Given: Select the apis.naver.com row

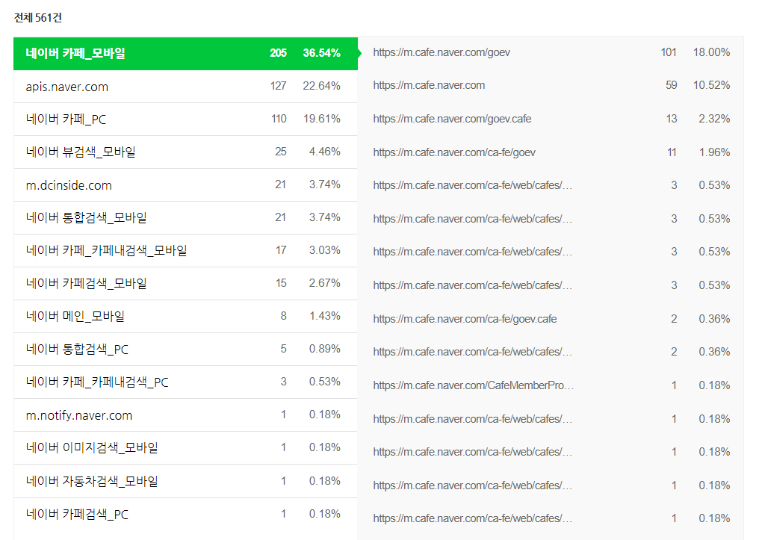Looking at the screenshot, I should click(x=185, y=87).
